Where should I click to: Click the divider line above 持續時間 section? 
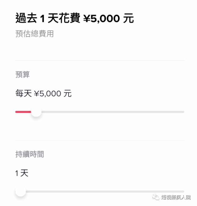click(100, 140)
